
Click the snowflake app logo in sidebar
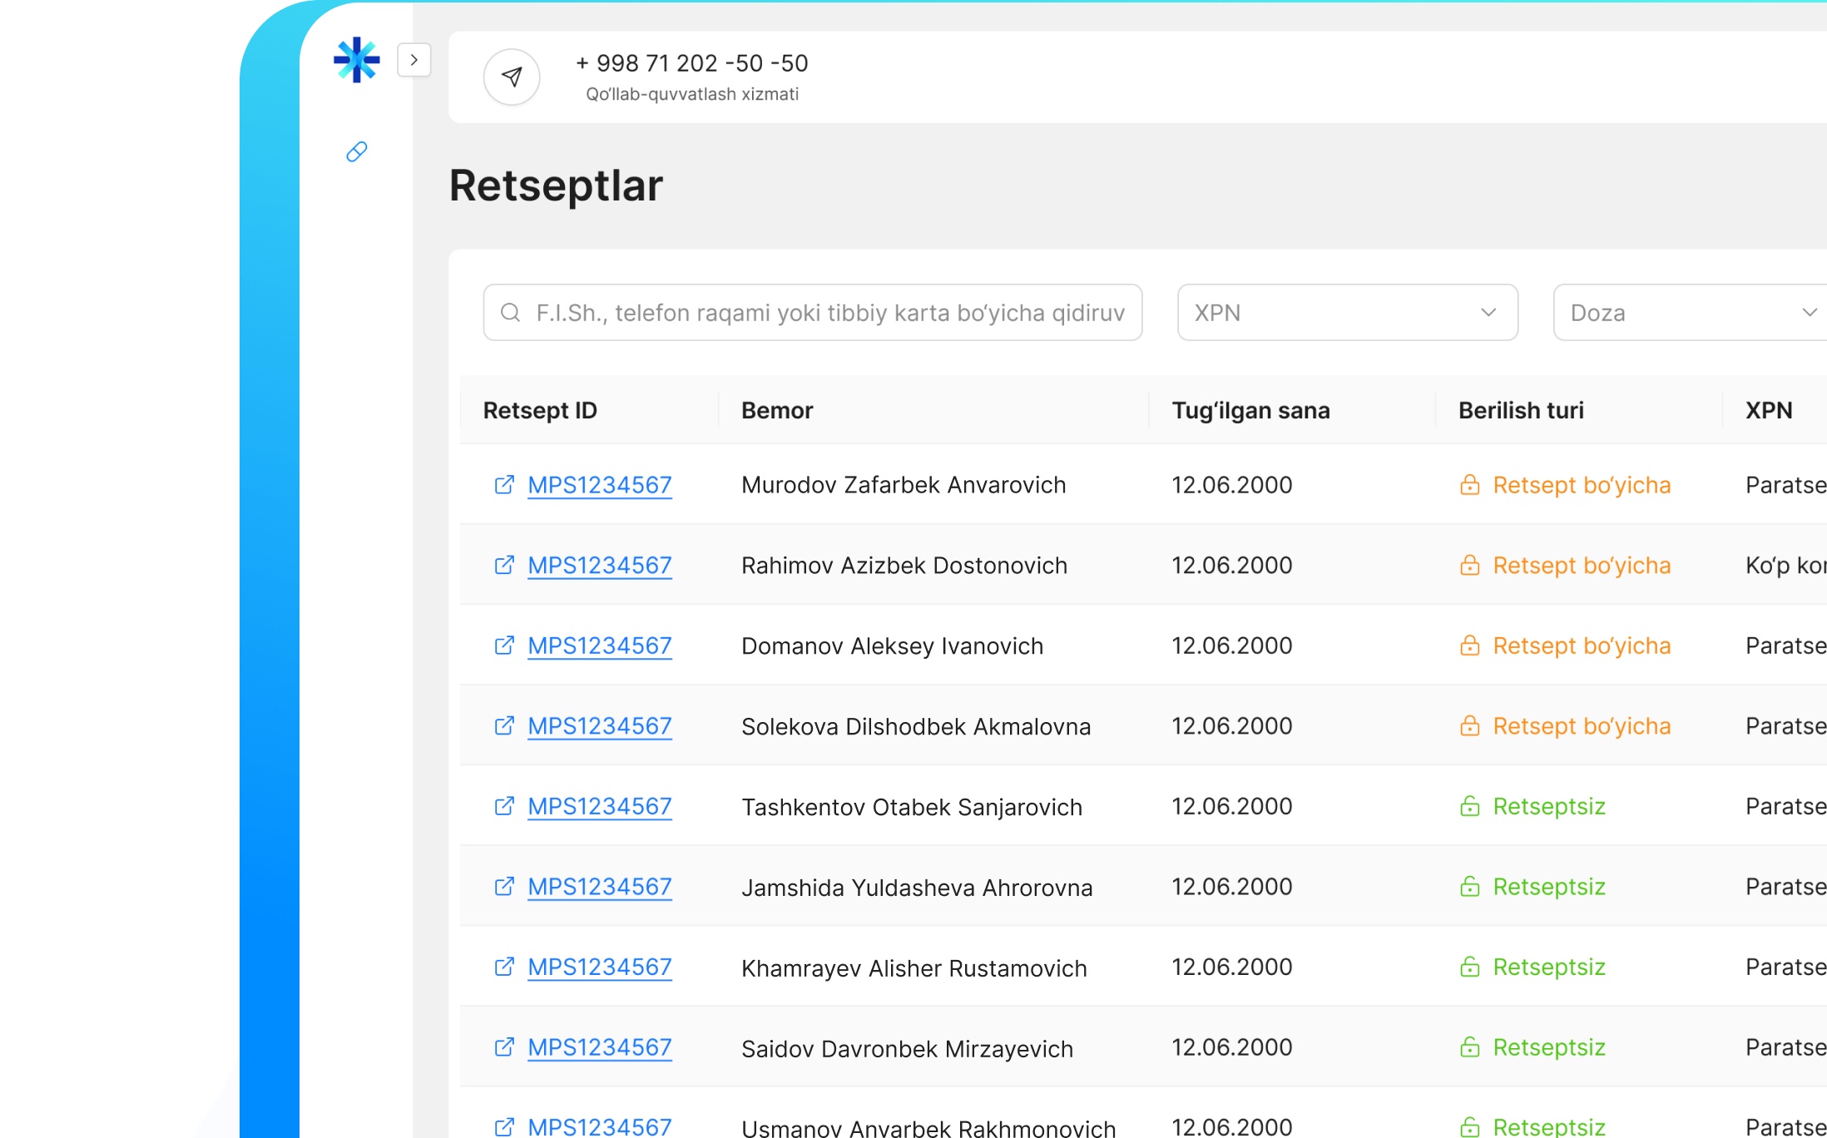click(x=356, y=60)
